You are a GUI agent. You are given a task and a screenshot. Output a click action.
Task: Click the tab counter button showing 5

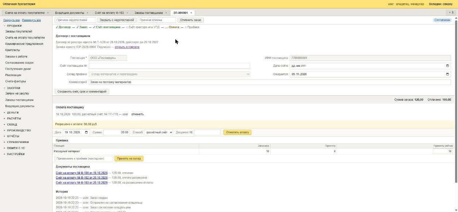(x=451, y=13)
